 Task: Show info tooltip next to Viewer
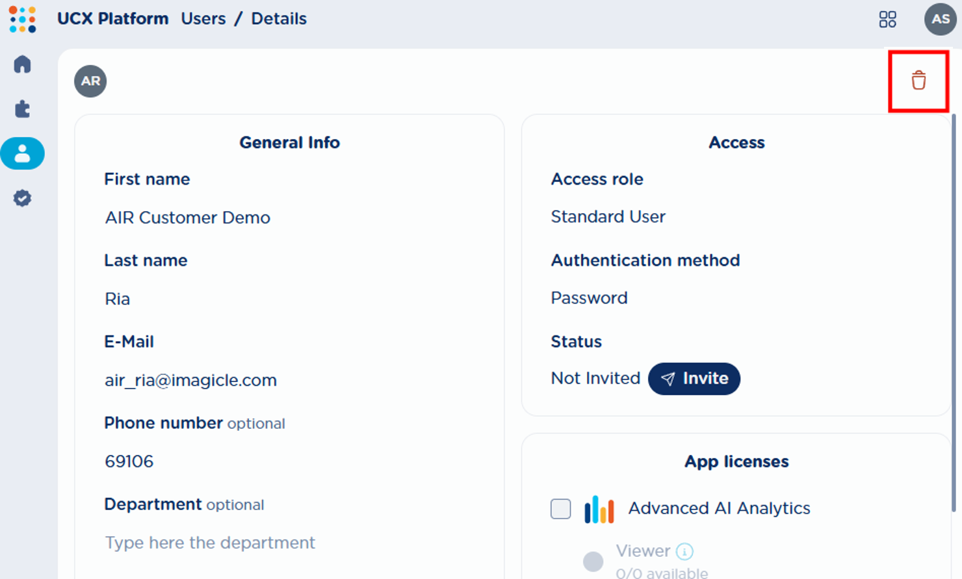[684, 551]
